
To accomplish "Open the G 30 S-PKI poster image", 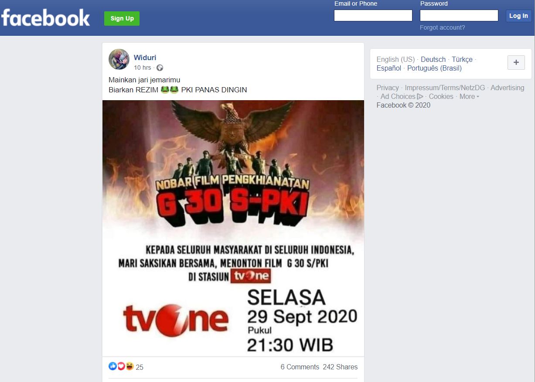I will click(233, 228).
